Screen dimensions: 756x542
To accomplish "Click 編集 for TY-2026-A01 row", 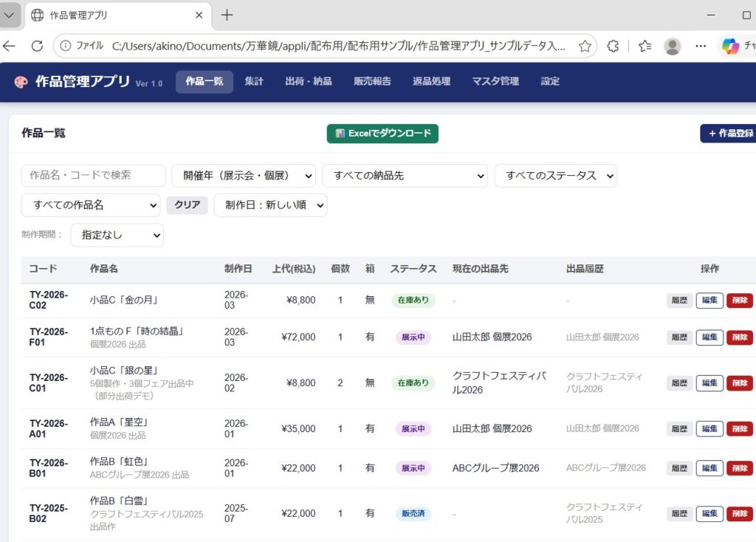I will pyautogui.click(x=709, y=429).
